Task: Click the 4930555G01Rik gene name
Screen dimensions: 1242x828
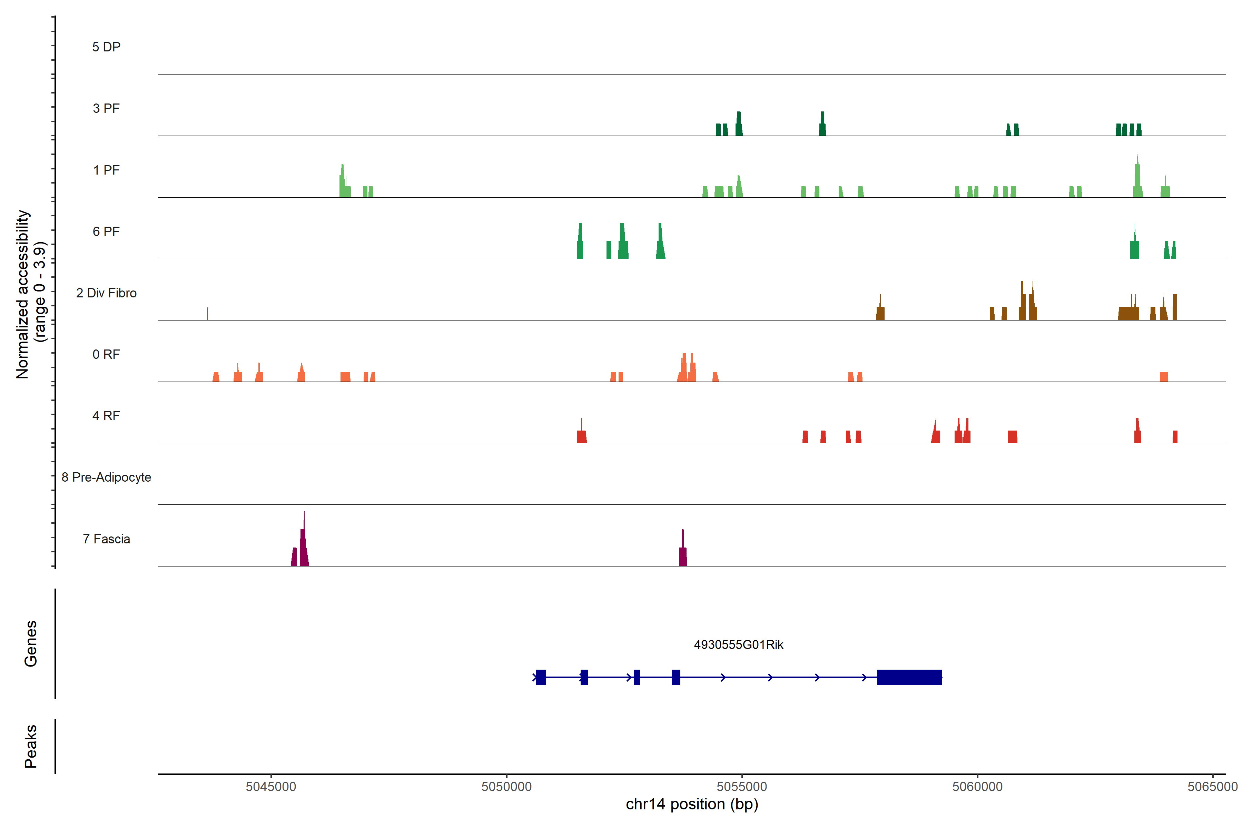Action: [738, 645]
